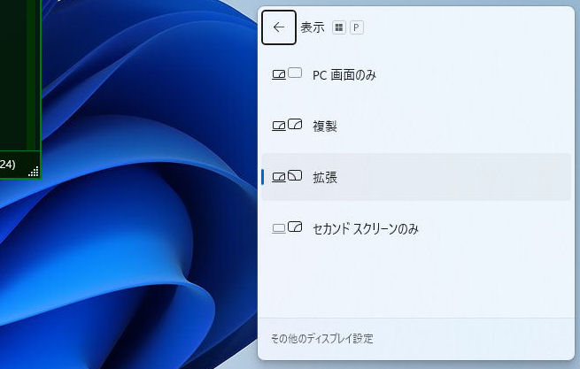Click the 表示 header title

[313, 27]
